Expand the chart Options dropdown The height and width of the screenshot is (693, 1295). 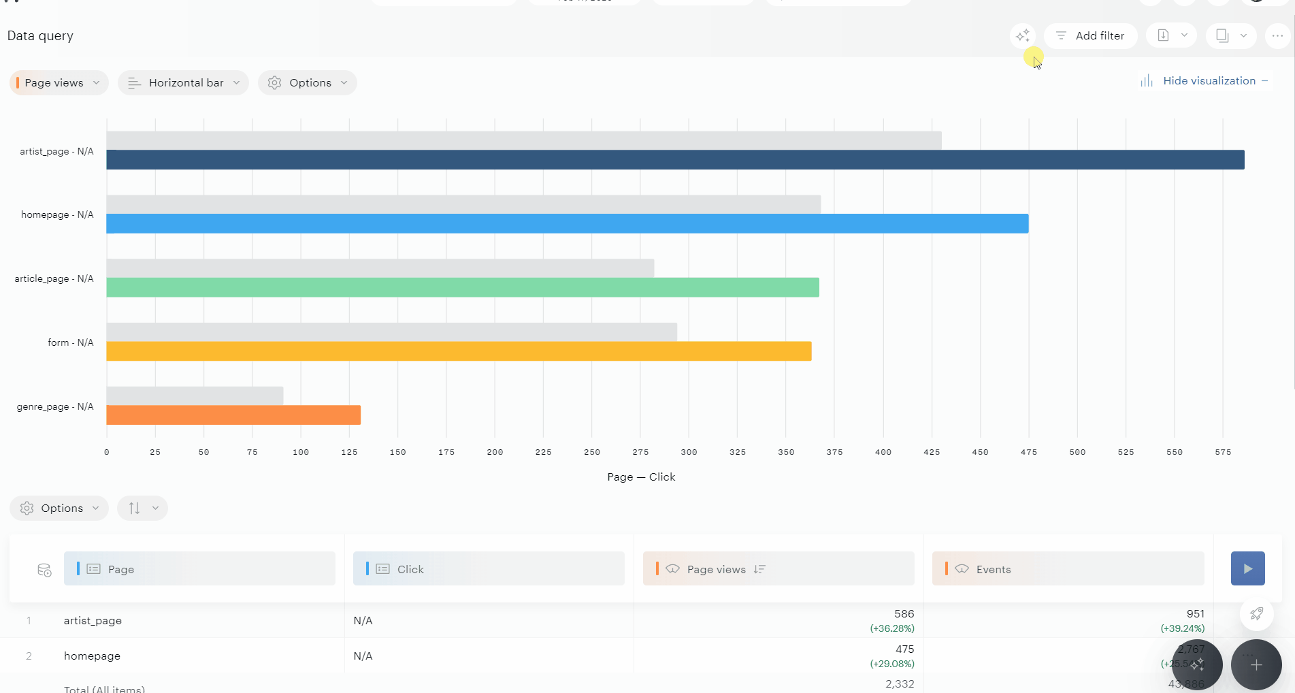(x=308, y=83)
